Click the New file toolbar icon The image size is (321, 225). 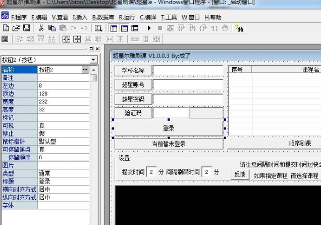tap(6, 28)
